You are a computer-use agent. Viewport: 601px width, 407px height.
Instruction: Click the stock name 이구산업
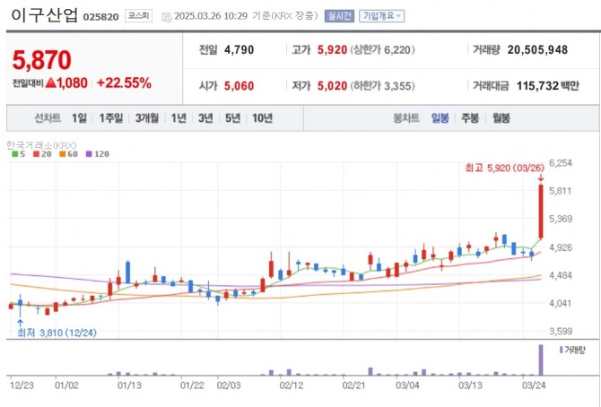click(x=45, y=15)
